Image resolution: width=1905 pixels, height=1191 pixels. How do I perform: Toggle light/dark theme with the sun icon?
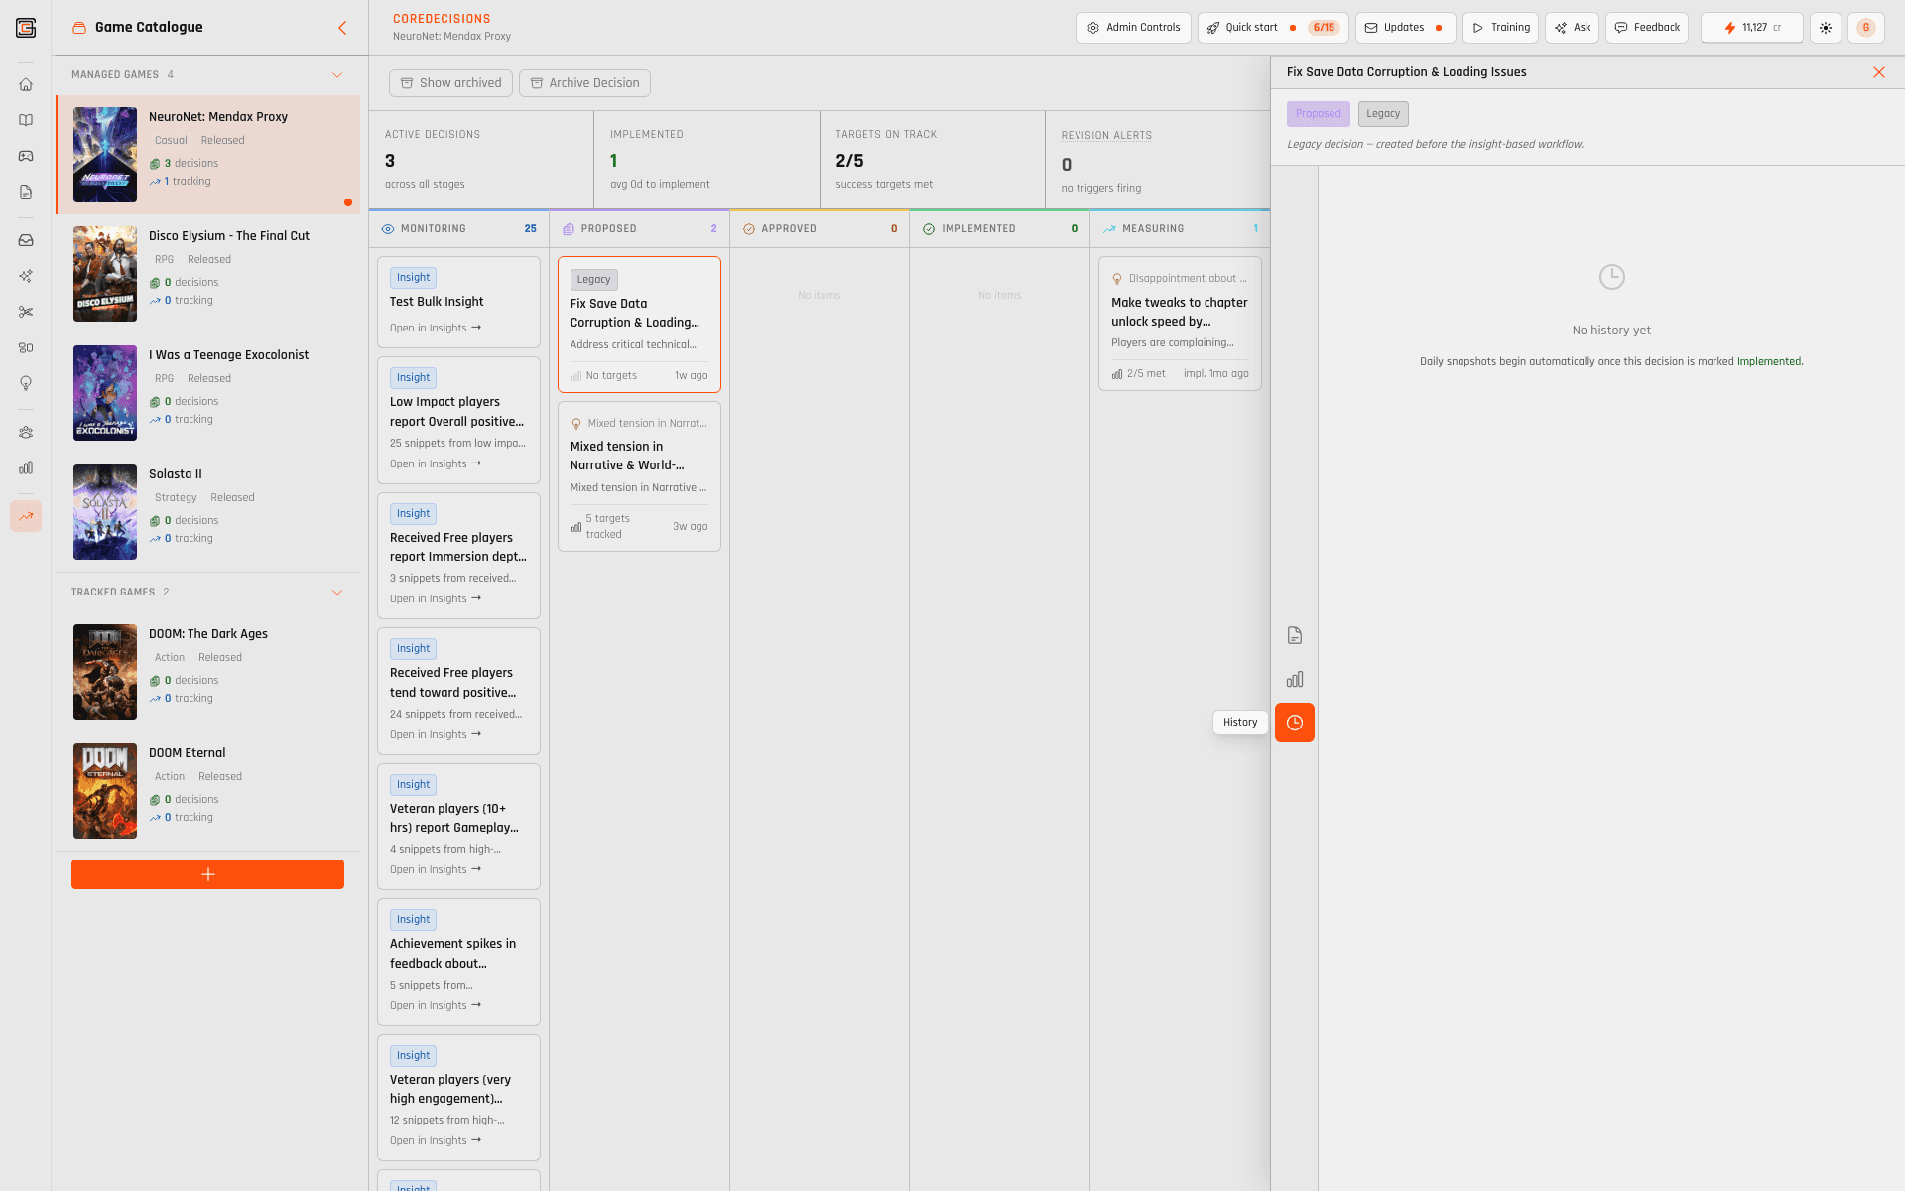tap(1827, 28)
